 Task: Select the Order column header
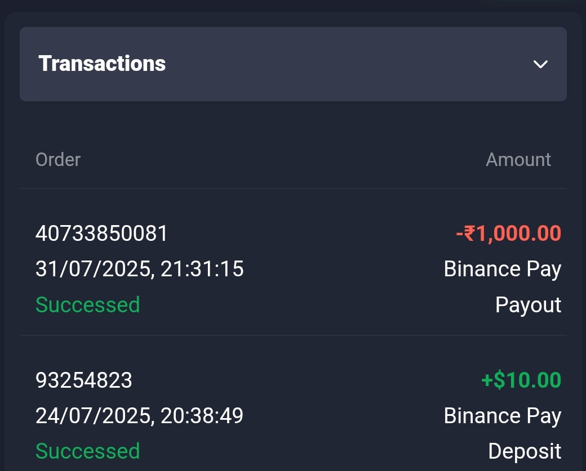(x=58, y=160)
